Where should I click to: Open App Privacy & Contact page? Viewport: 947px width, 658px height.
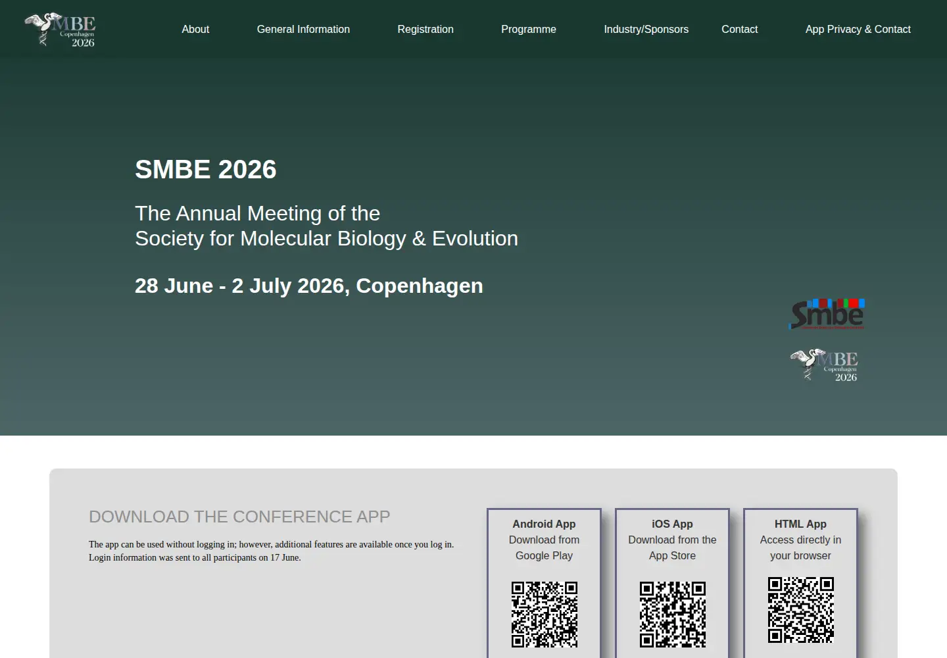tap(858, 29)
